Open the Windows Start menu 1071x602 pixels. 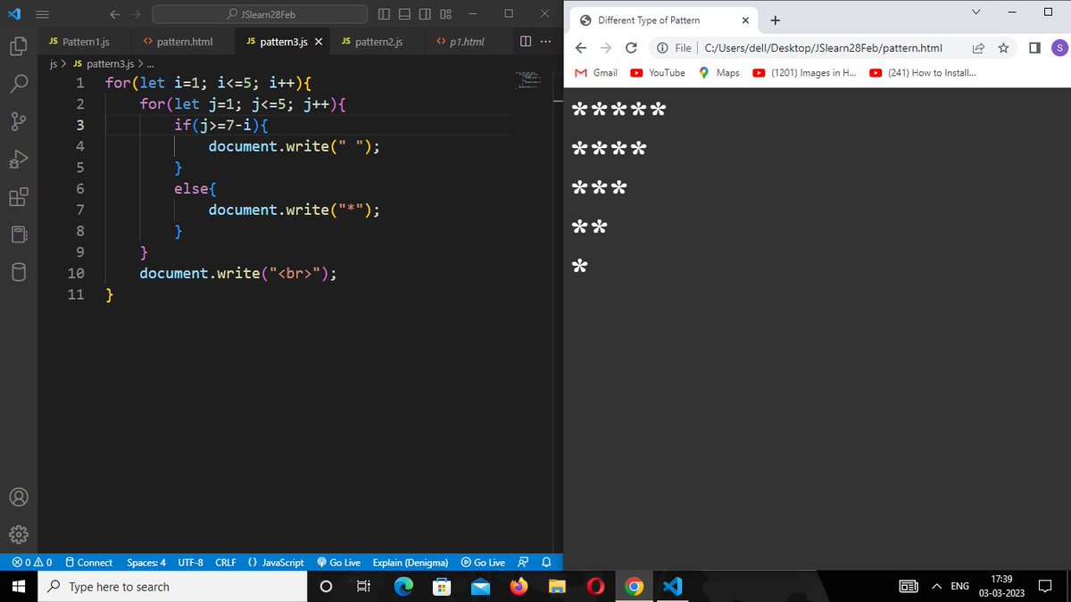point(20,587)
